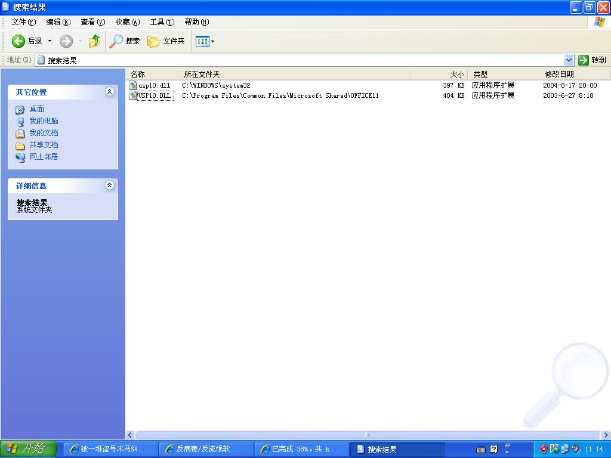Toggle the Folders (文件夹) pane button
Image resolution: width=611 pixels, height=458 pixels.
coord(166,41)
